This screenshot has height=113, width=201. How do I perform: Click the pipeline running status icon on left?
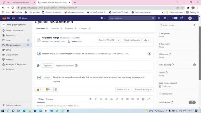coord(39,54)
